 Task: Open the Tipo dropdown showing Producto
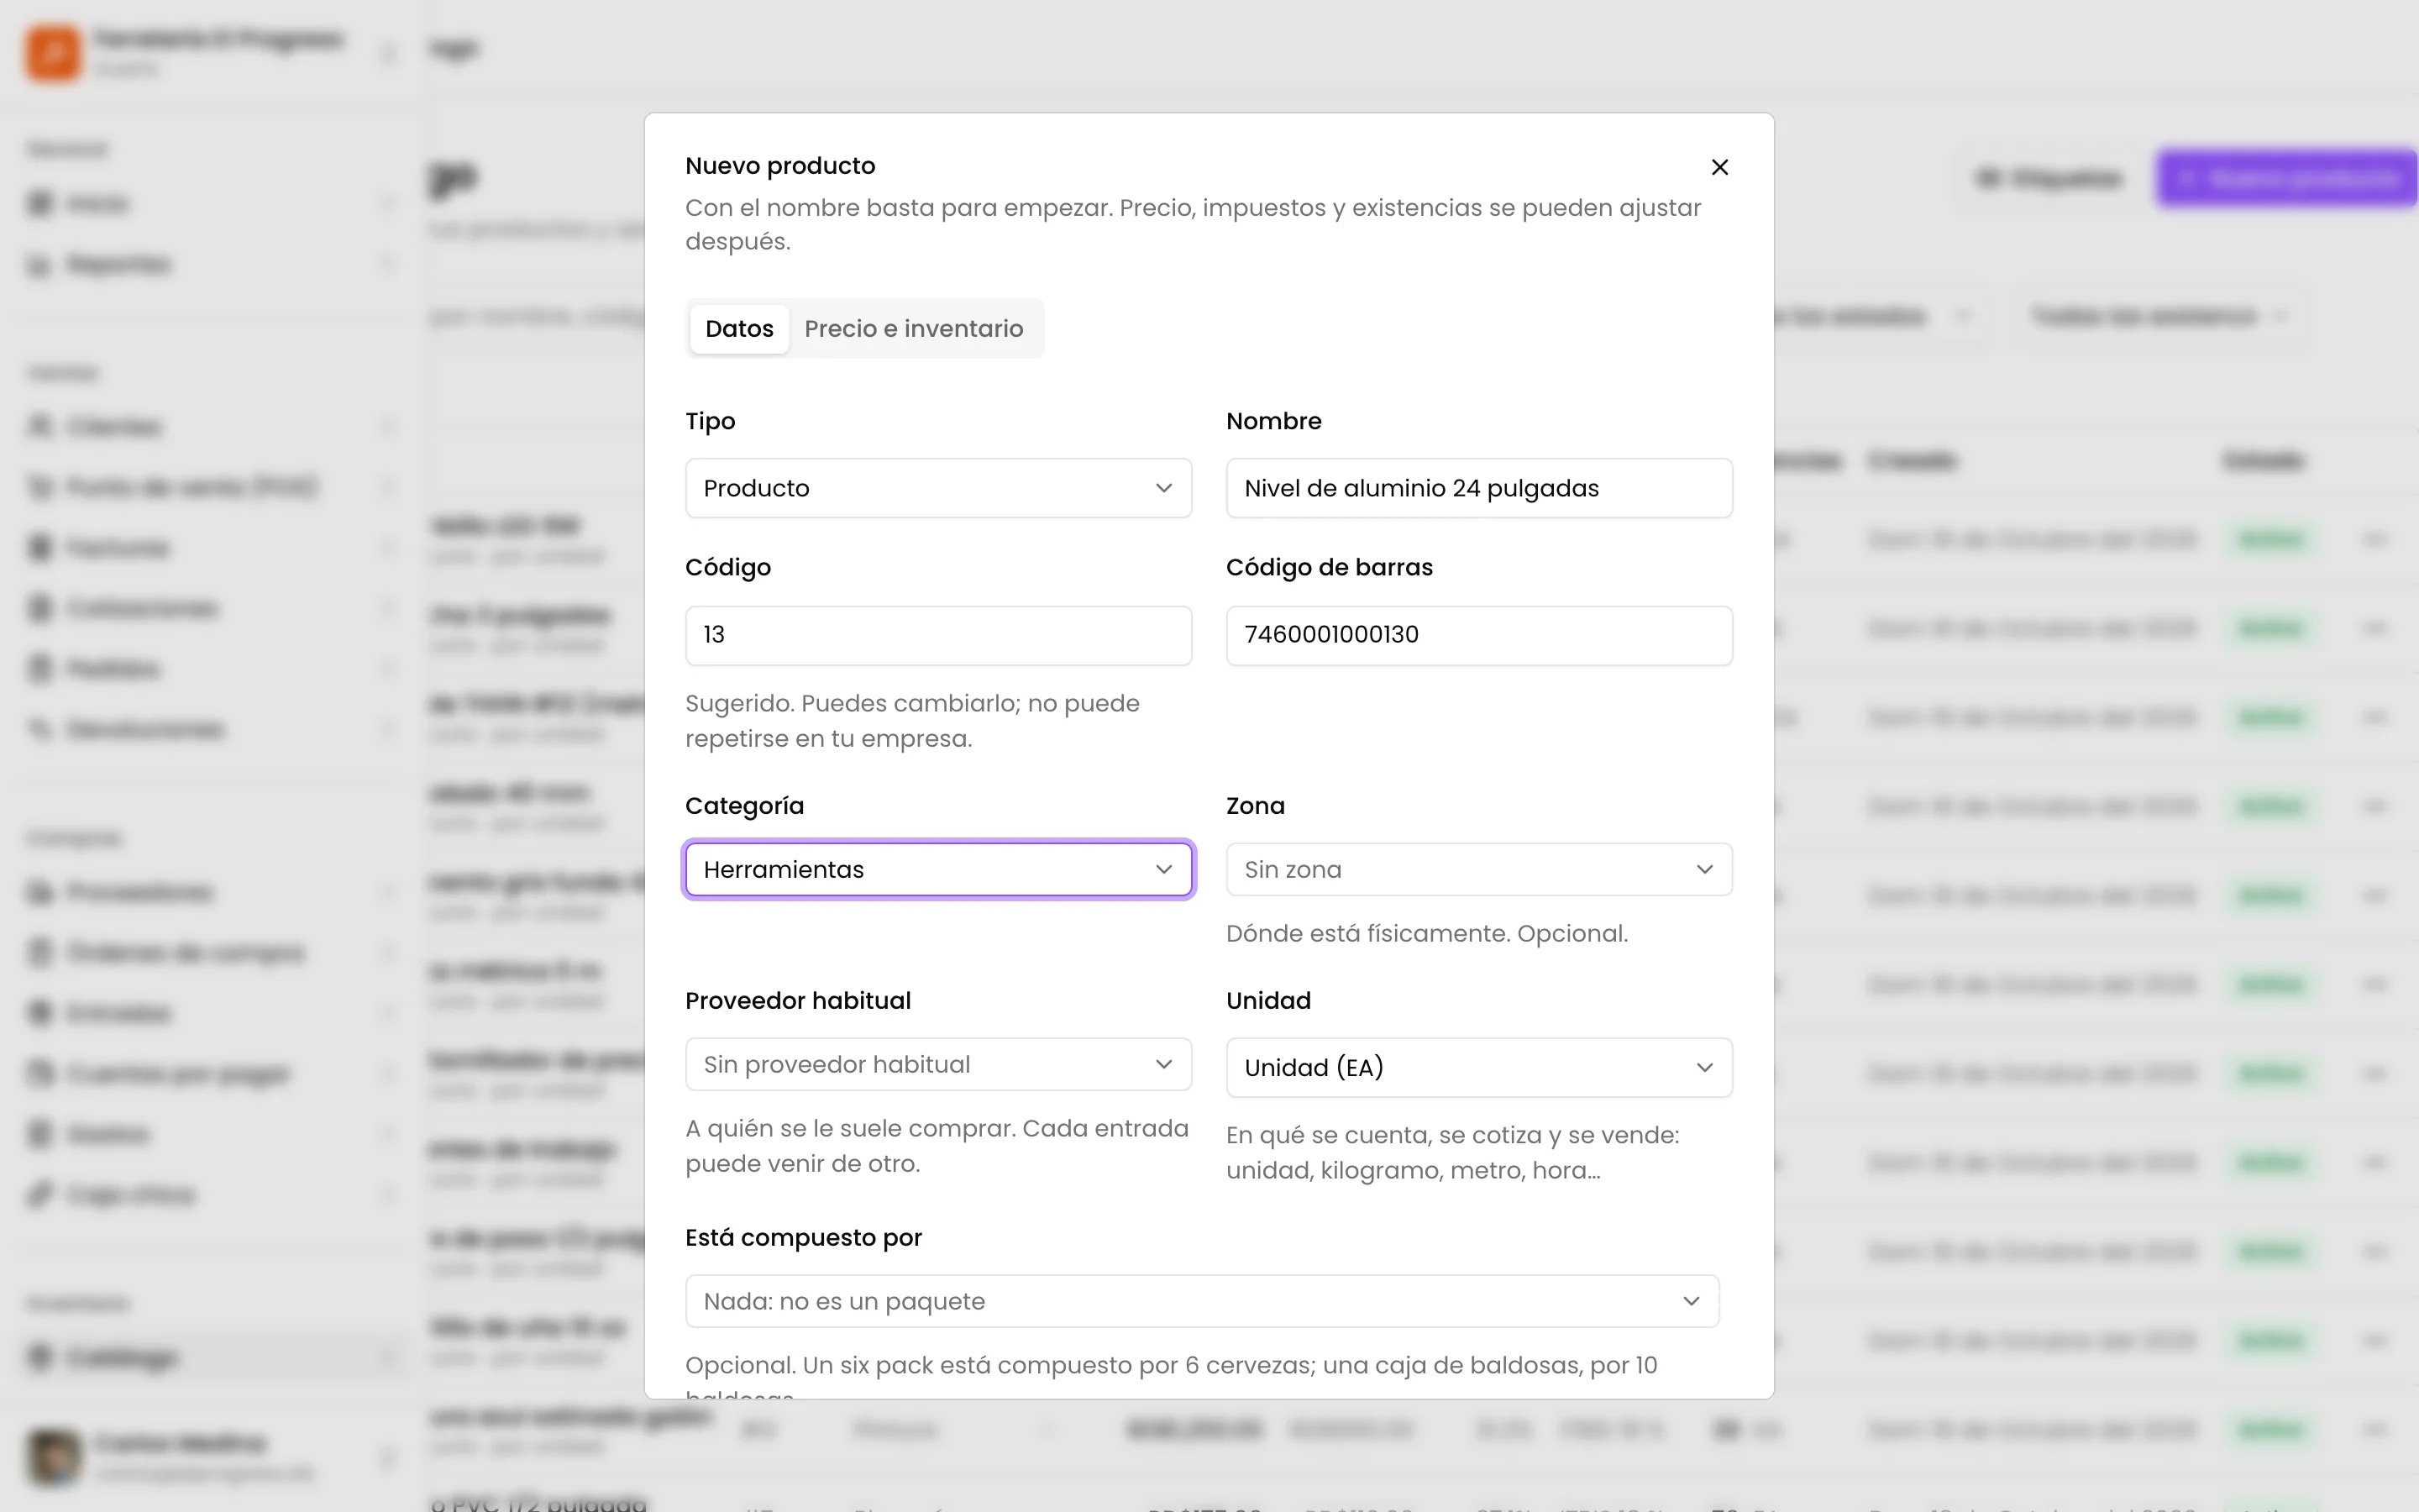pos(937,488)
